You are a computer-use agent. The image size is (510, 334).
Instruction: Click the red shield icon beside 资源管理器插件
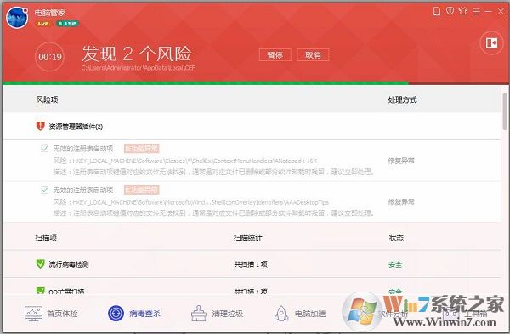[x=40, y=126]
